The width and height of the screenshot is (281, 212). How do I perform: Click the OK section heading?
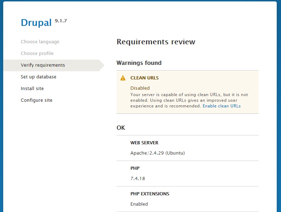click(x=121, y=128)
